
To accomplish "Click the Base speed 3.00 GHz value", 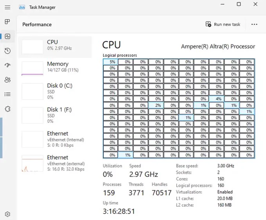I will click(x=226, y=166).
